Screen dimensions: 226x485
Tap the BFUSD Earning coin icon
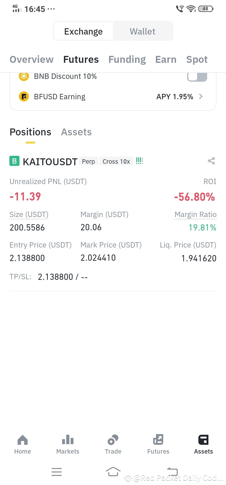click(24, 96)
